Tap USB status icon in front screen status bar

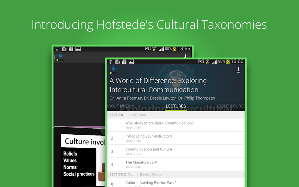(110, 62)
